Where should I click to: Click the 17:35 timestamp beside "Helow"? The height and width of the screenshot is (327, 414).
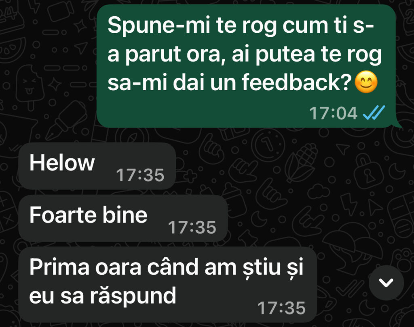(x=140, y=175)
